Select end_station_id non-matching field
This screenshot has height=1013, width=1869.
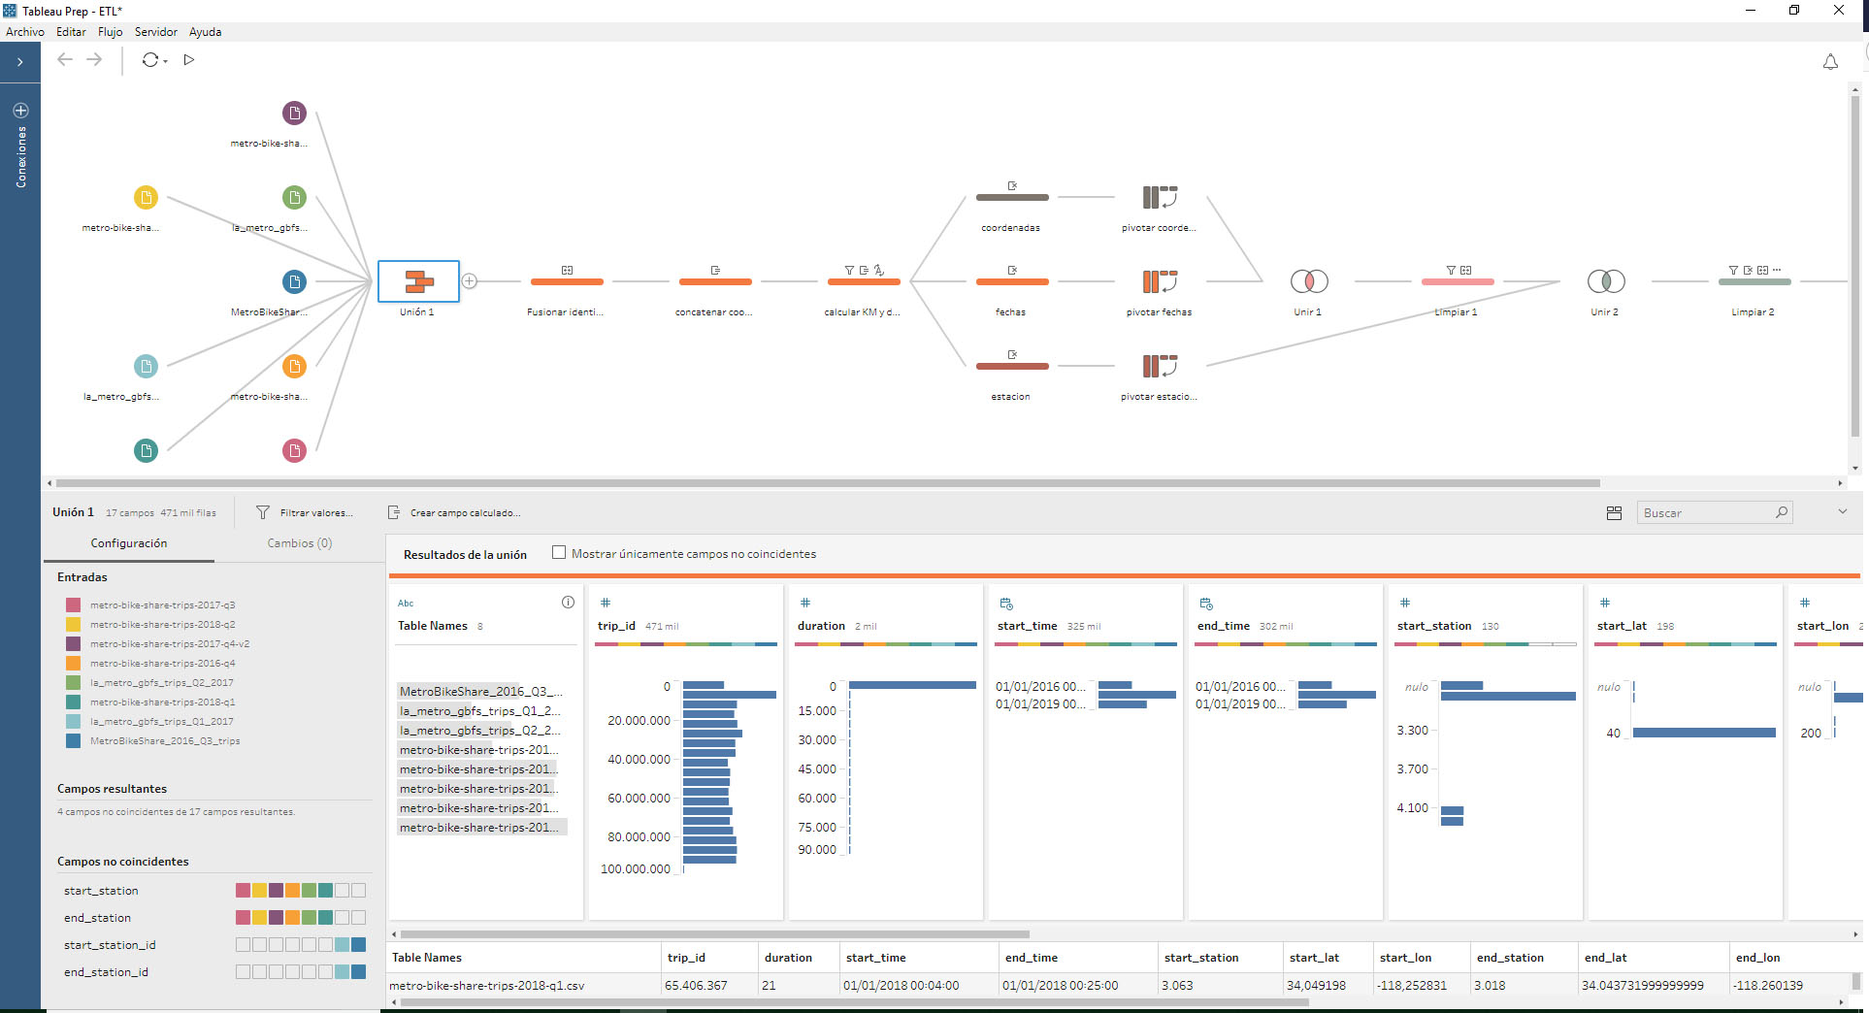coord(106,972)
